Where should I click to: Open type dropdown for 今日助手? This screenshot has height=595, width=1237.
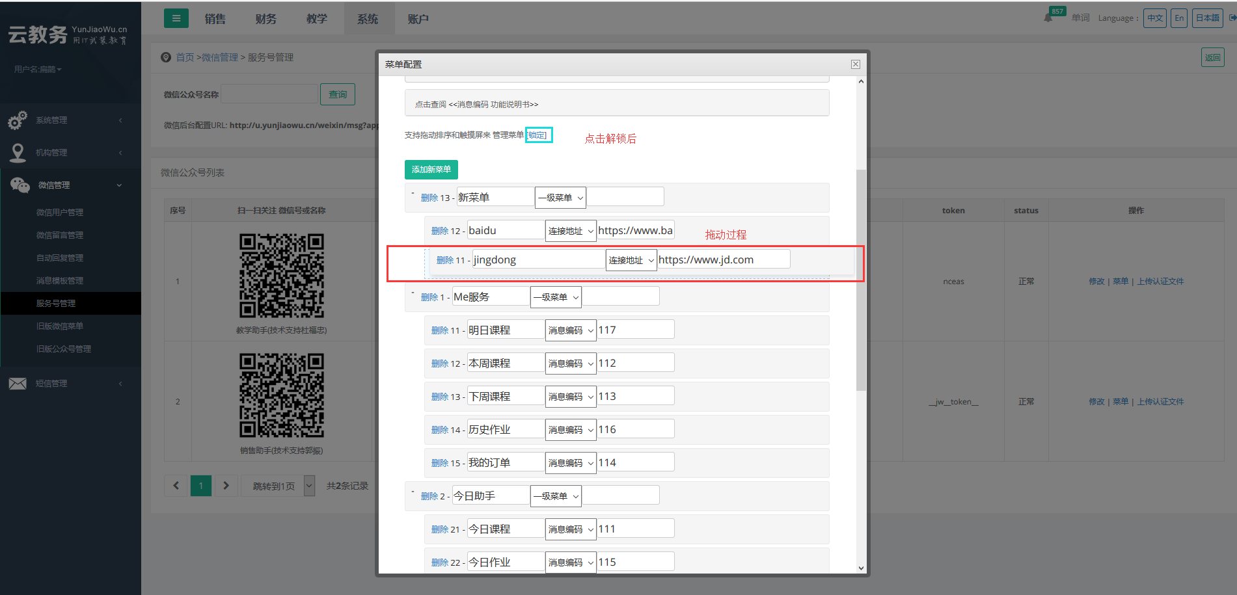[x=556, y=496]
